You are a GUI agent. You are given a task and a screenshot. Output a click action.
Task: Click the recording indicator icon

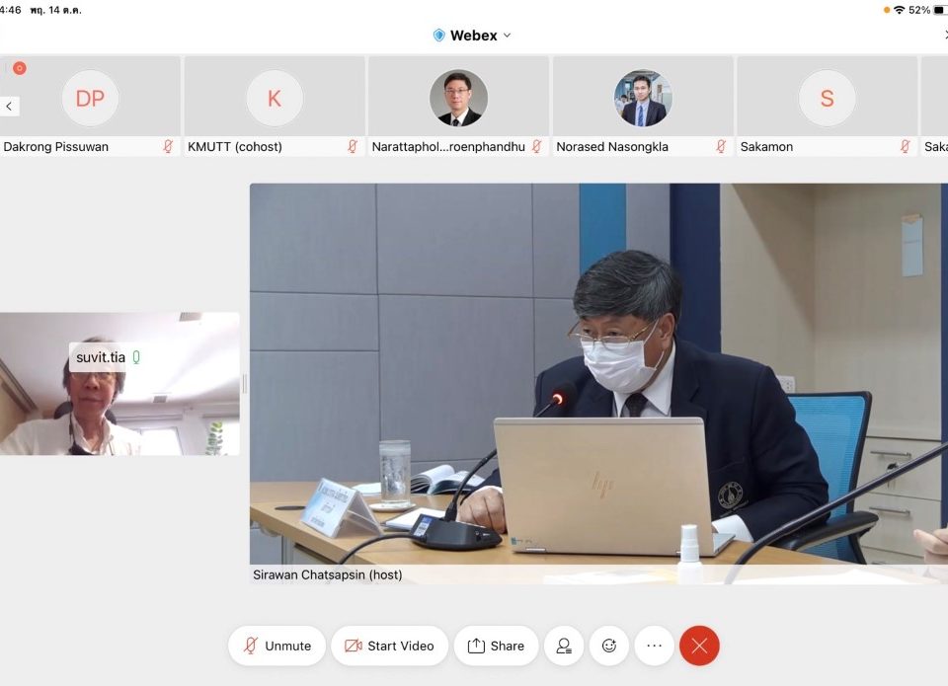tap(19, 68)
